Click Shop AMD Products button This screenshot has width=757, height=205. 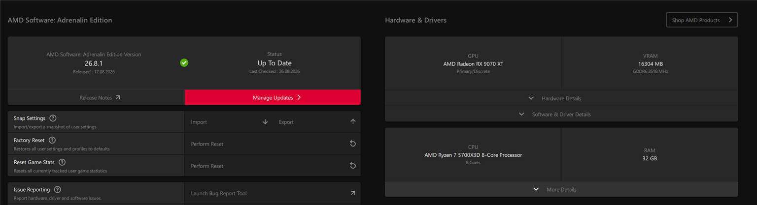click(702, 20)
